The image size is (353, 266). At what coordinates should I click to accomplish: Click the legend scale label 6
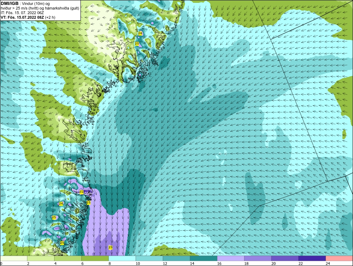82,264
